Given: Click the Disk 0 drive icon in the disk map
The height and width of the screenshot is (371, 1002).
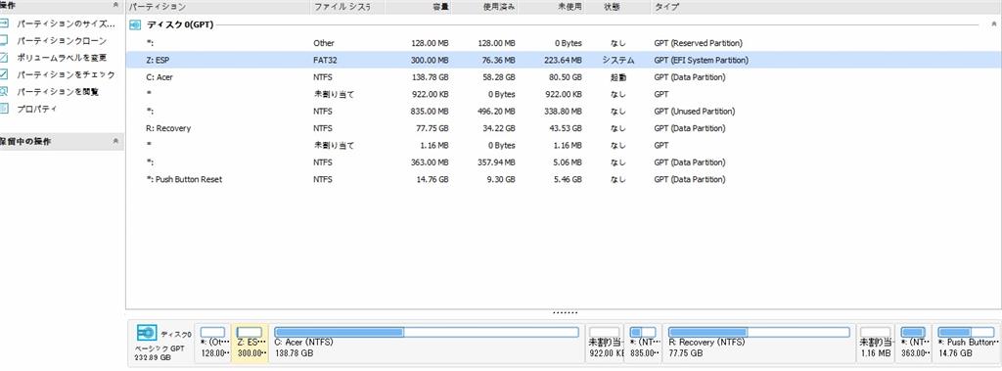Looking at the screenshot, I should pyautogui.click(x=147, y=333).
